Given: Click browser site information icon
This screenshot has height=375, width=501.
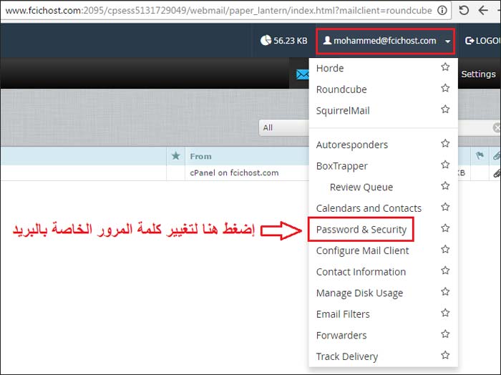Looking at the screenshot, I should point(442,11).
